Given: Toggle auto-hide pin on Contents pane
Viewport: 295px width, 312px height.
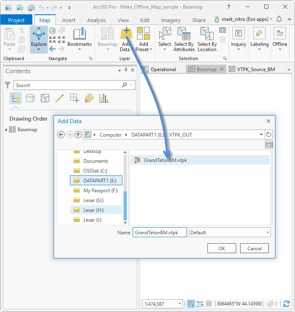Looking at the screenshot, I should tap(126, 70).
